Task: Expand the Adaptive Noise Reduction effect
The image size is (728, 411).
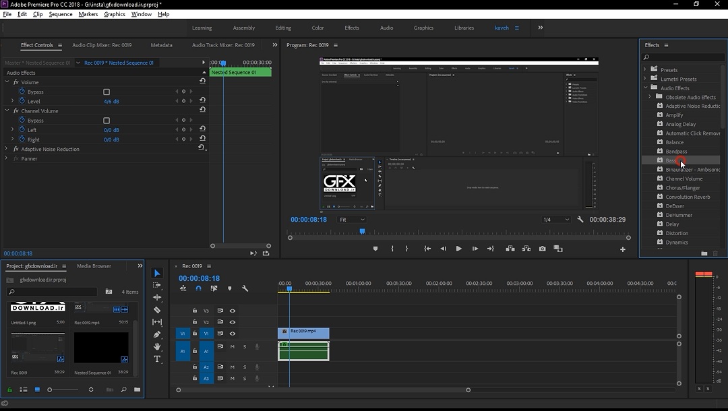Action: (7, 149)
